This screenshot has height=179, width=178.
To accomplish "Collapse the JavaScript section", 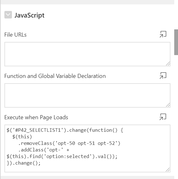I will (x=8, y=15).
